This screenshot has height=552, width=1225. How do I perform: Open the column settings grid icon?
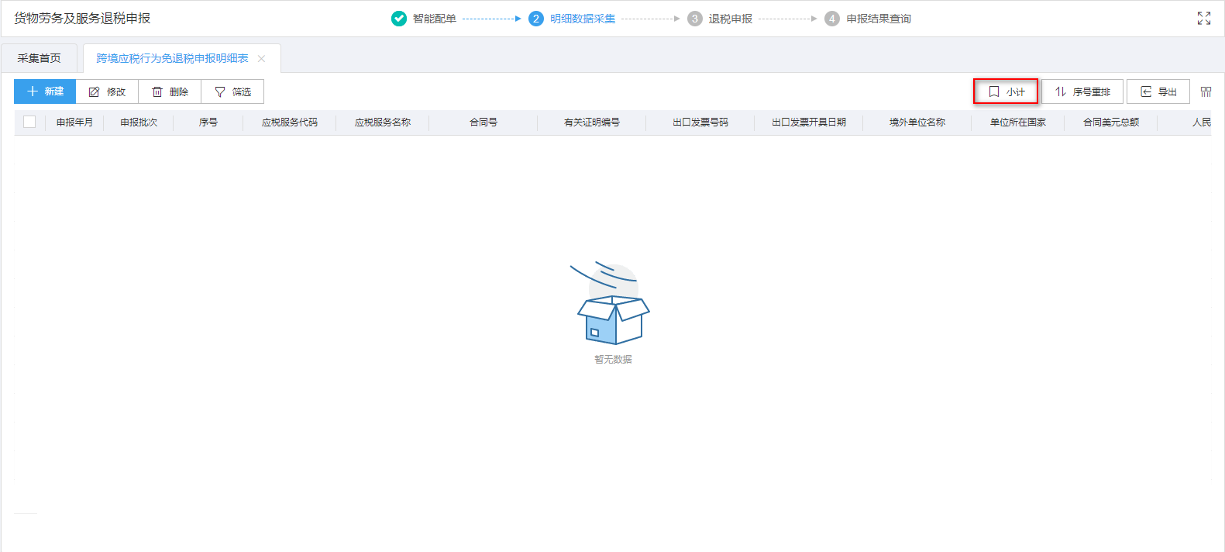point(1206,91)
